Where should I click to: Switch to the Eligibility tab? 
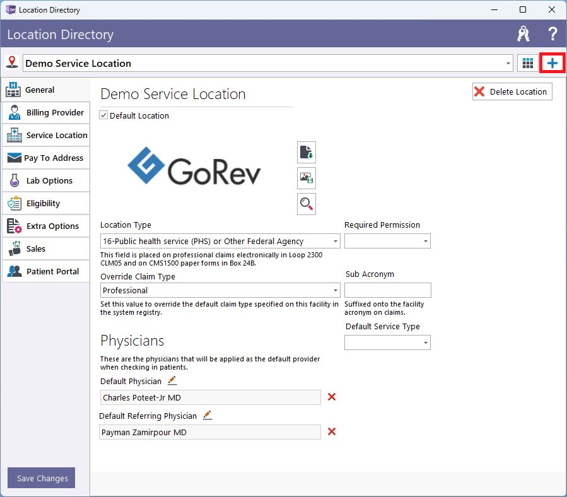[45, 203]
